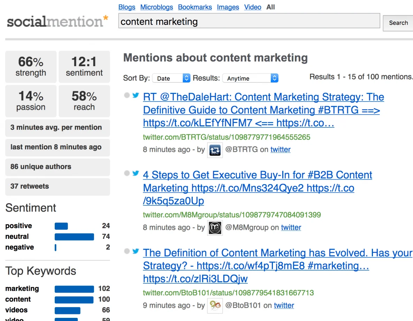Click the videos keyword bar
This screenshot has width=413, height=321.
point(67,311)
